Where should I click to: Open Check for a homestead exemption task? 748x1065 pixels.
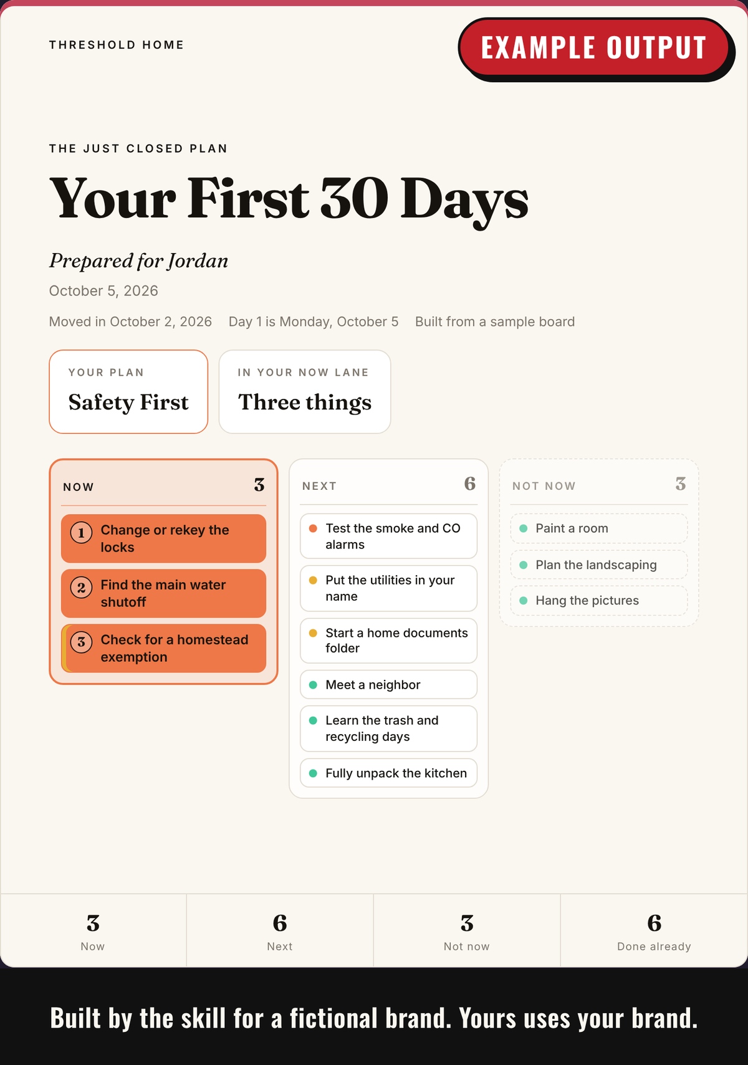[x=163, y=648]
